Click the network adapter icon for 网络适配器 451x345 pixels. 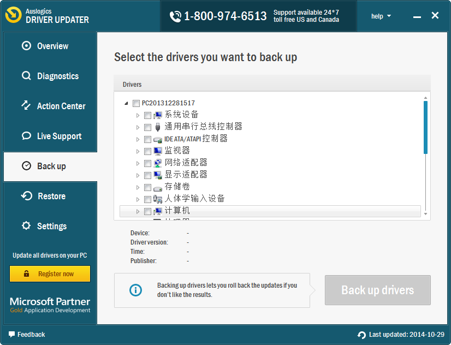pyautogui.click(x=158, y=163)
